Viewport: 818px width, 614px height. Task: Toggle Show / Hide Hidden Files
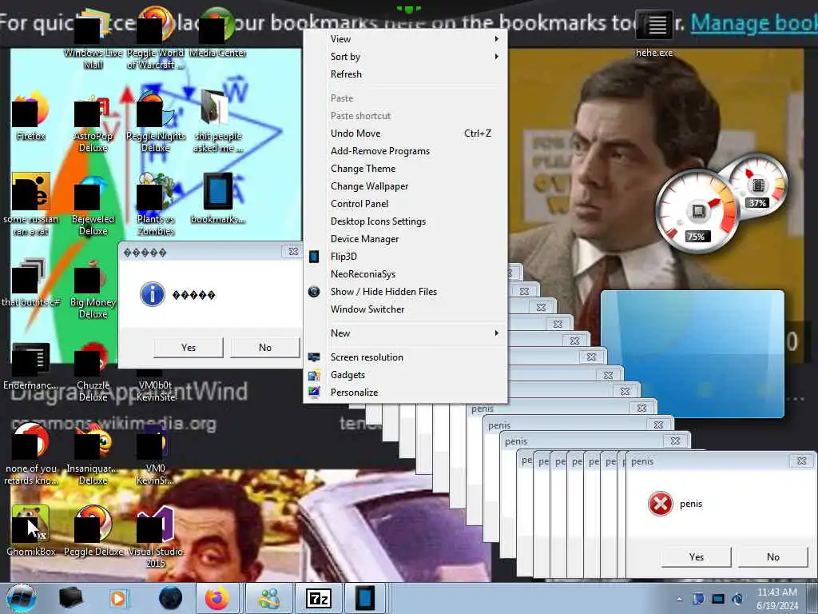(x=406, y=291)
